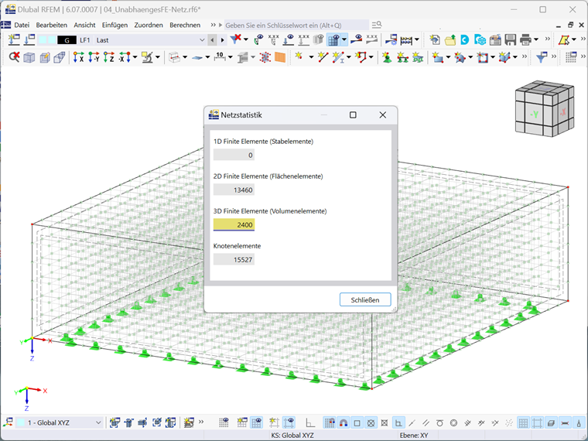Click the new line icon

pyautogui.click(x=323, y=57)
